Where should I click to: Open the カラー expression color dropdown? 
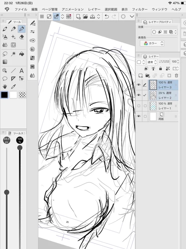[x=152, y=43]
